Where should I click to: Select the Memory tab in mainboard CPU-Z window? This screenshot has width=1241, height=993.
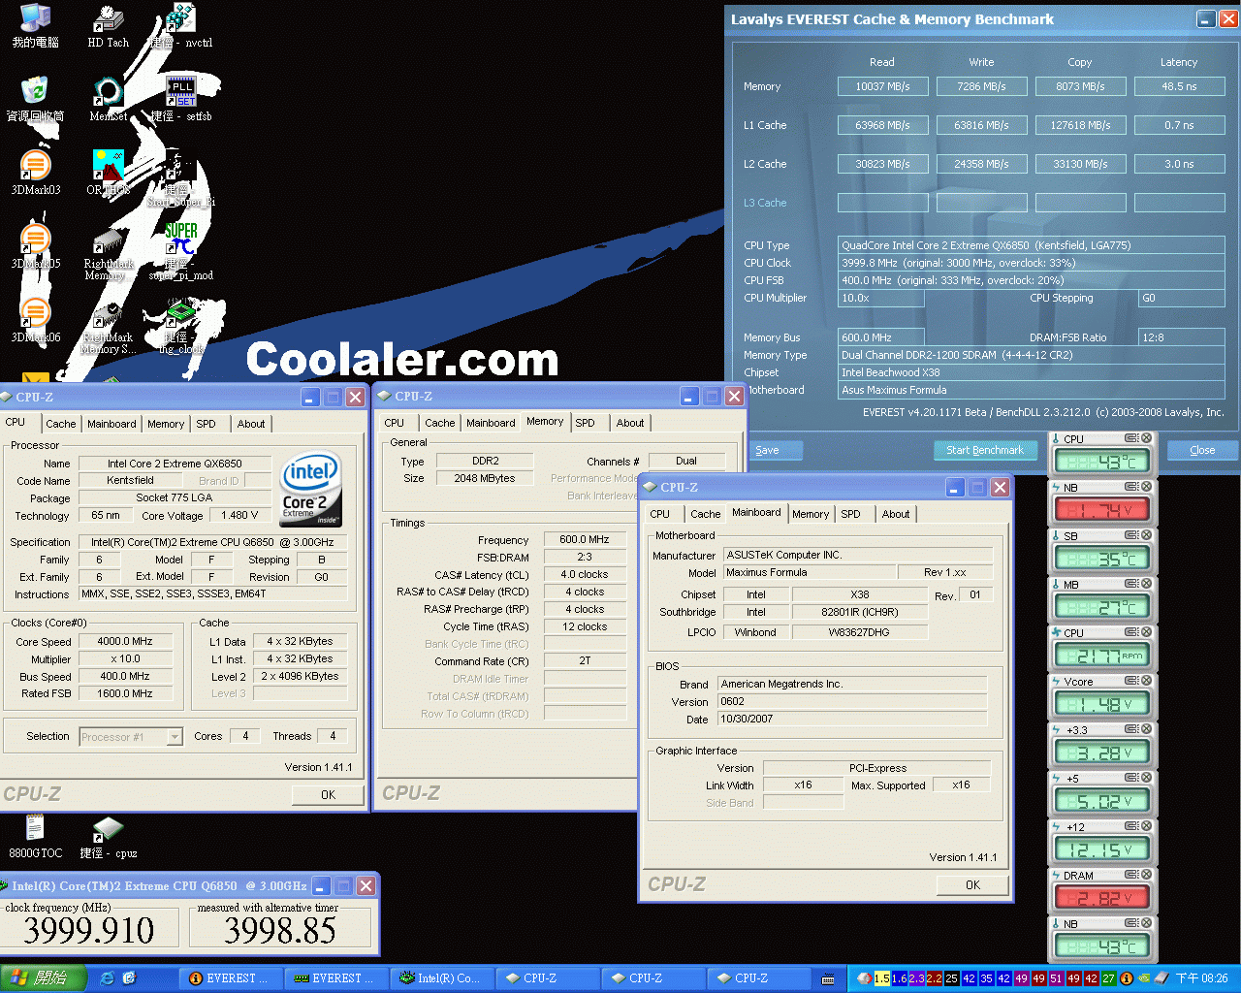[x=811, y=513]
